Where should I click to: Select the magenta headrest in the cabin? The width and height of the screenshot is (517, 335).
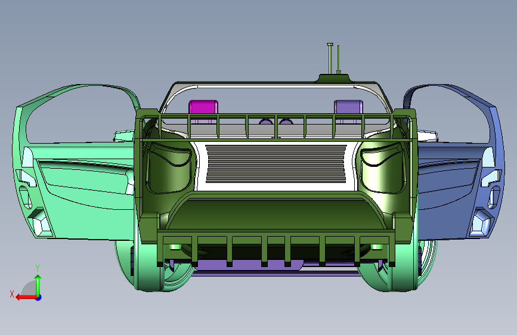pos(203,107)
